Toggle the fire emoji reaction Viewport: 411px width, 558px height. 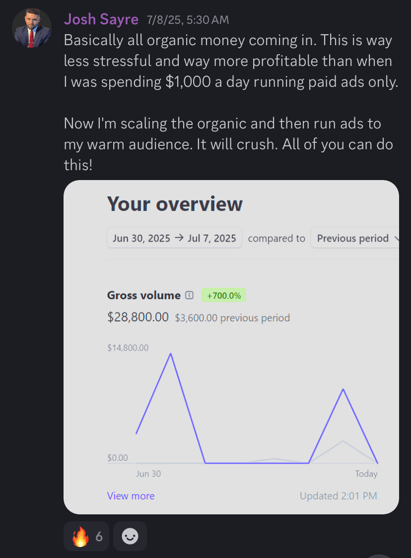(87, 536)
